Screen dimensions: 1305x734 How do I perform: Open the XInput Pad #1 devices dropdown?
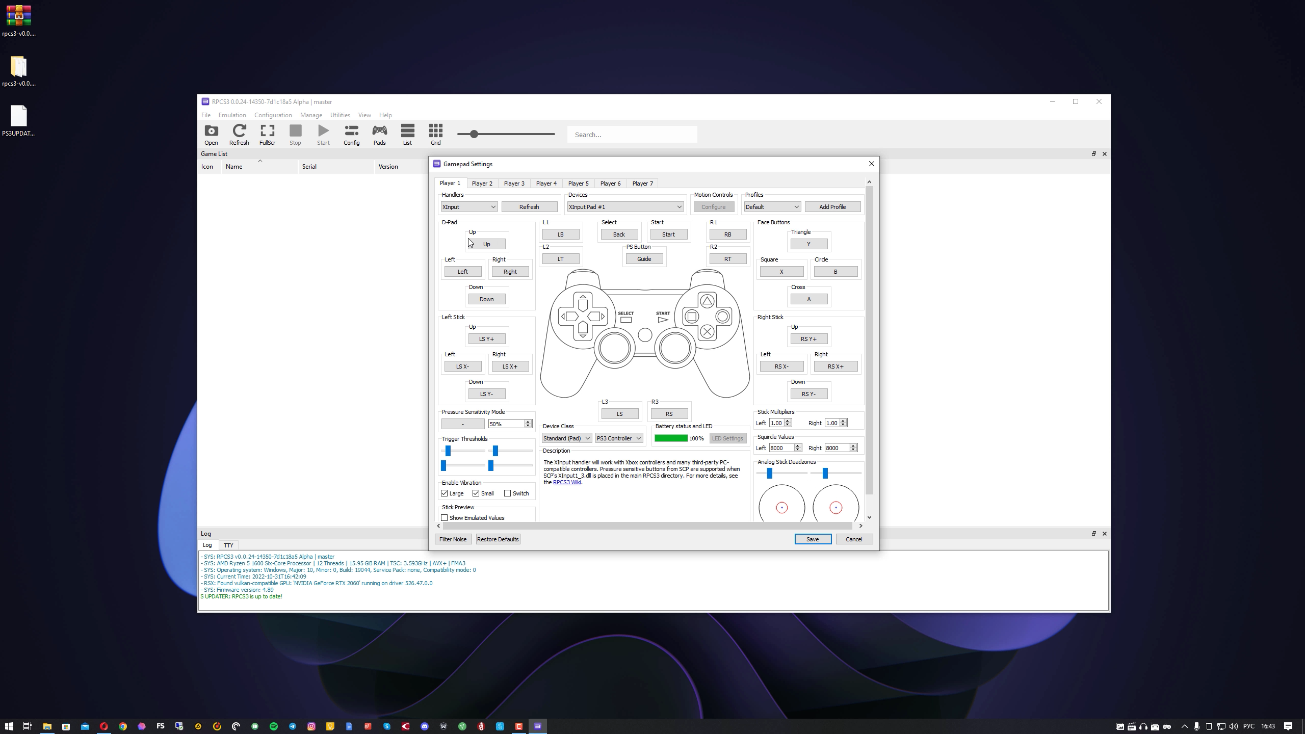pyautogui.click(x=625, y=207)
